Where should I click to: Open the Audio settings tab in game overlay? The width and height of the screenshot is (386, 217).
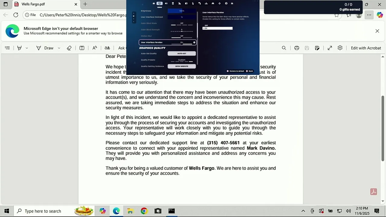[166, 3]
